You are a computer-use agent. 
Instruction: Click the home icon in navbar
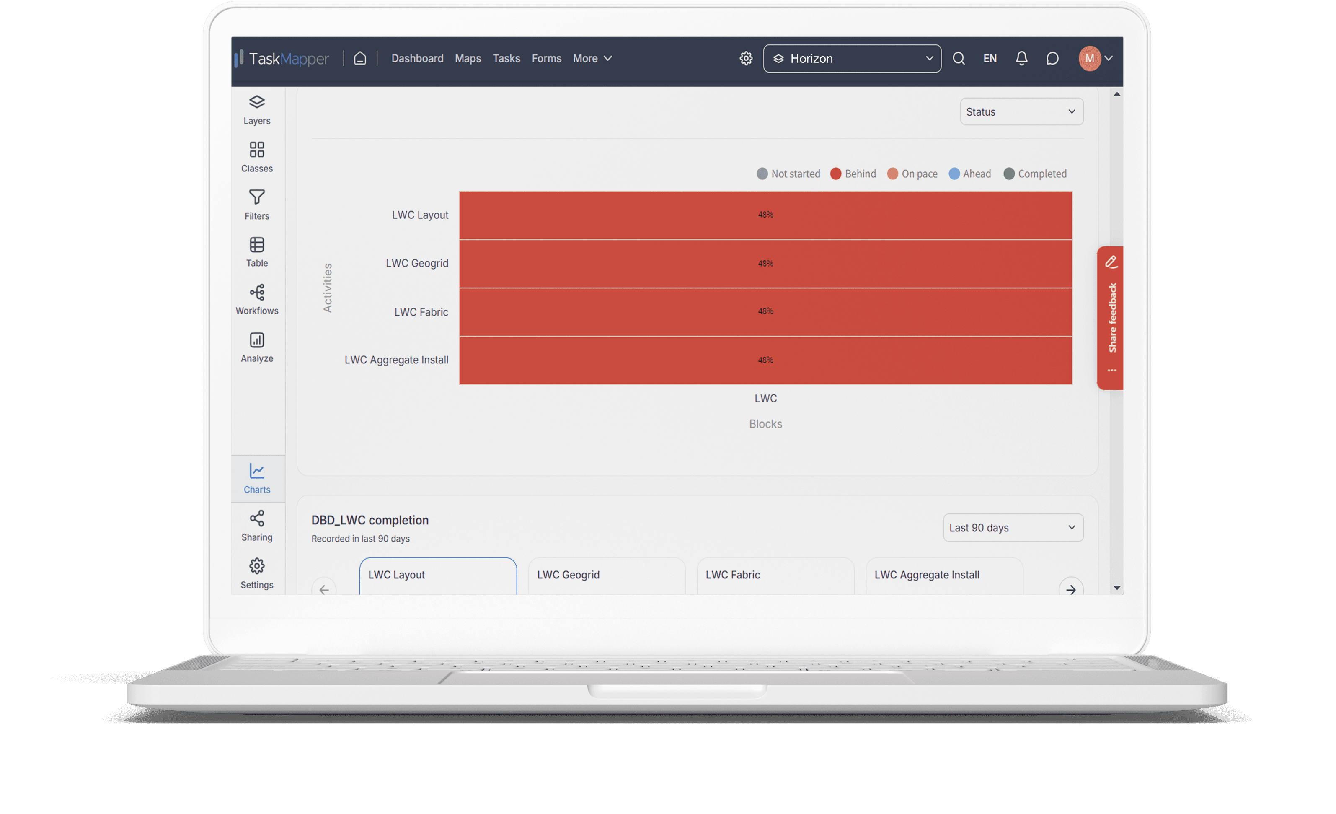click(x=360, y=58)
